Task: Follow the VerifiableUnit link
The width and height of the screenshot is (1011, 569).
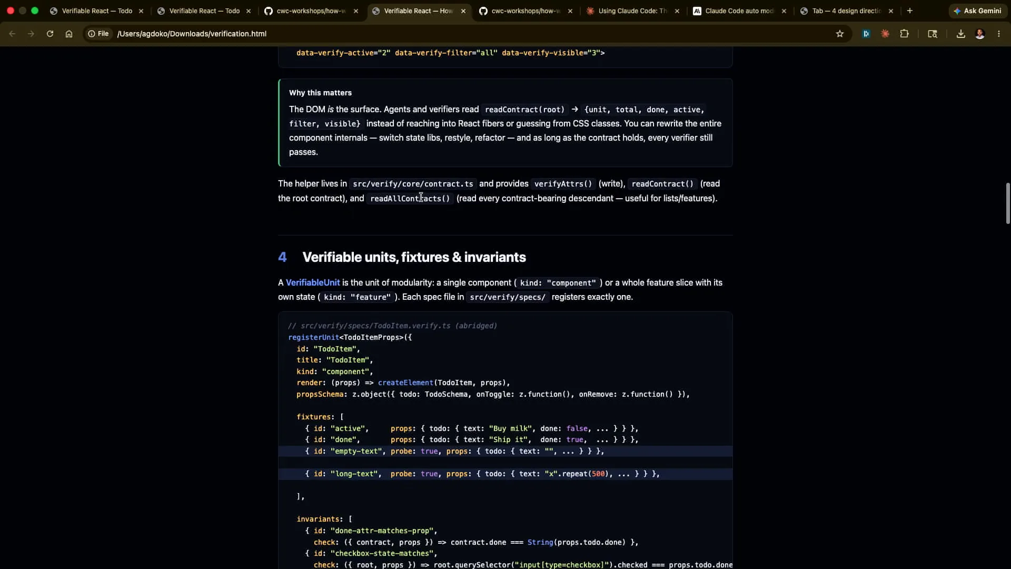Action: (313, 283)
